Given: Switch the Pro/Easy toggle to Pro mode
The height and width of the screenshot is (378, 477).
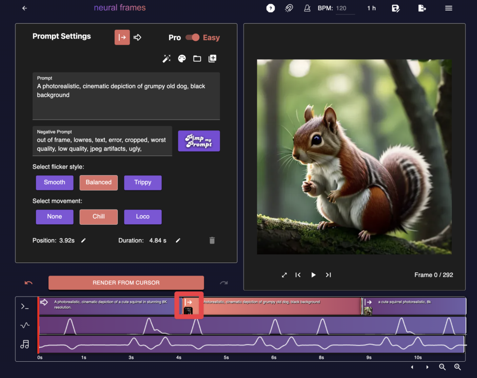Looking at the screenshot, I should (193, 38).
